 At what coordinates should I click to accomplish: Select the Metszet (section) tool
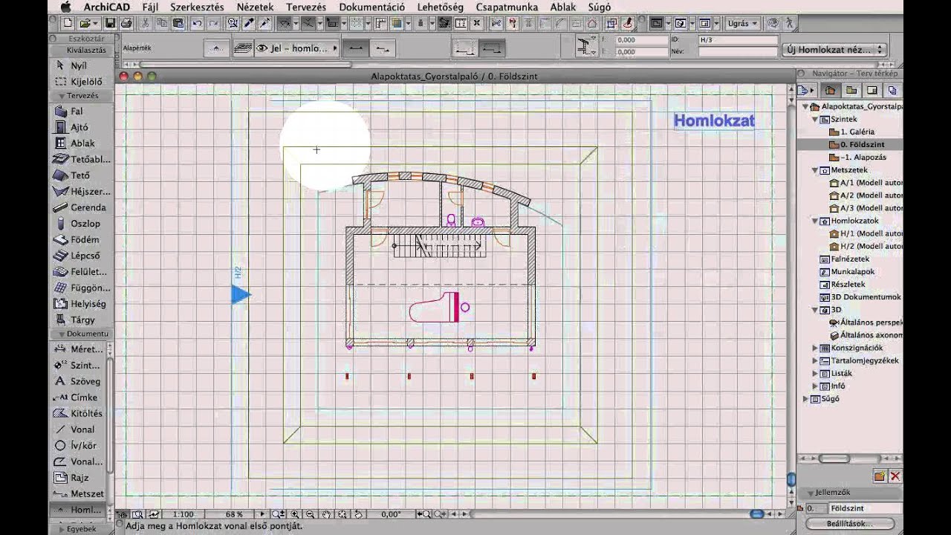coord(78,494)
